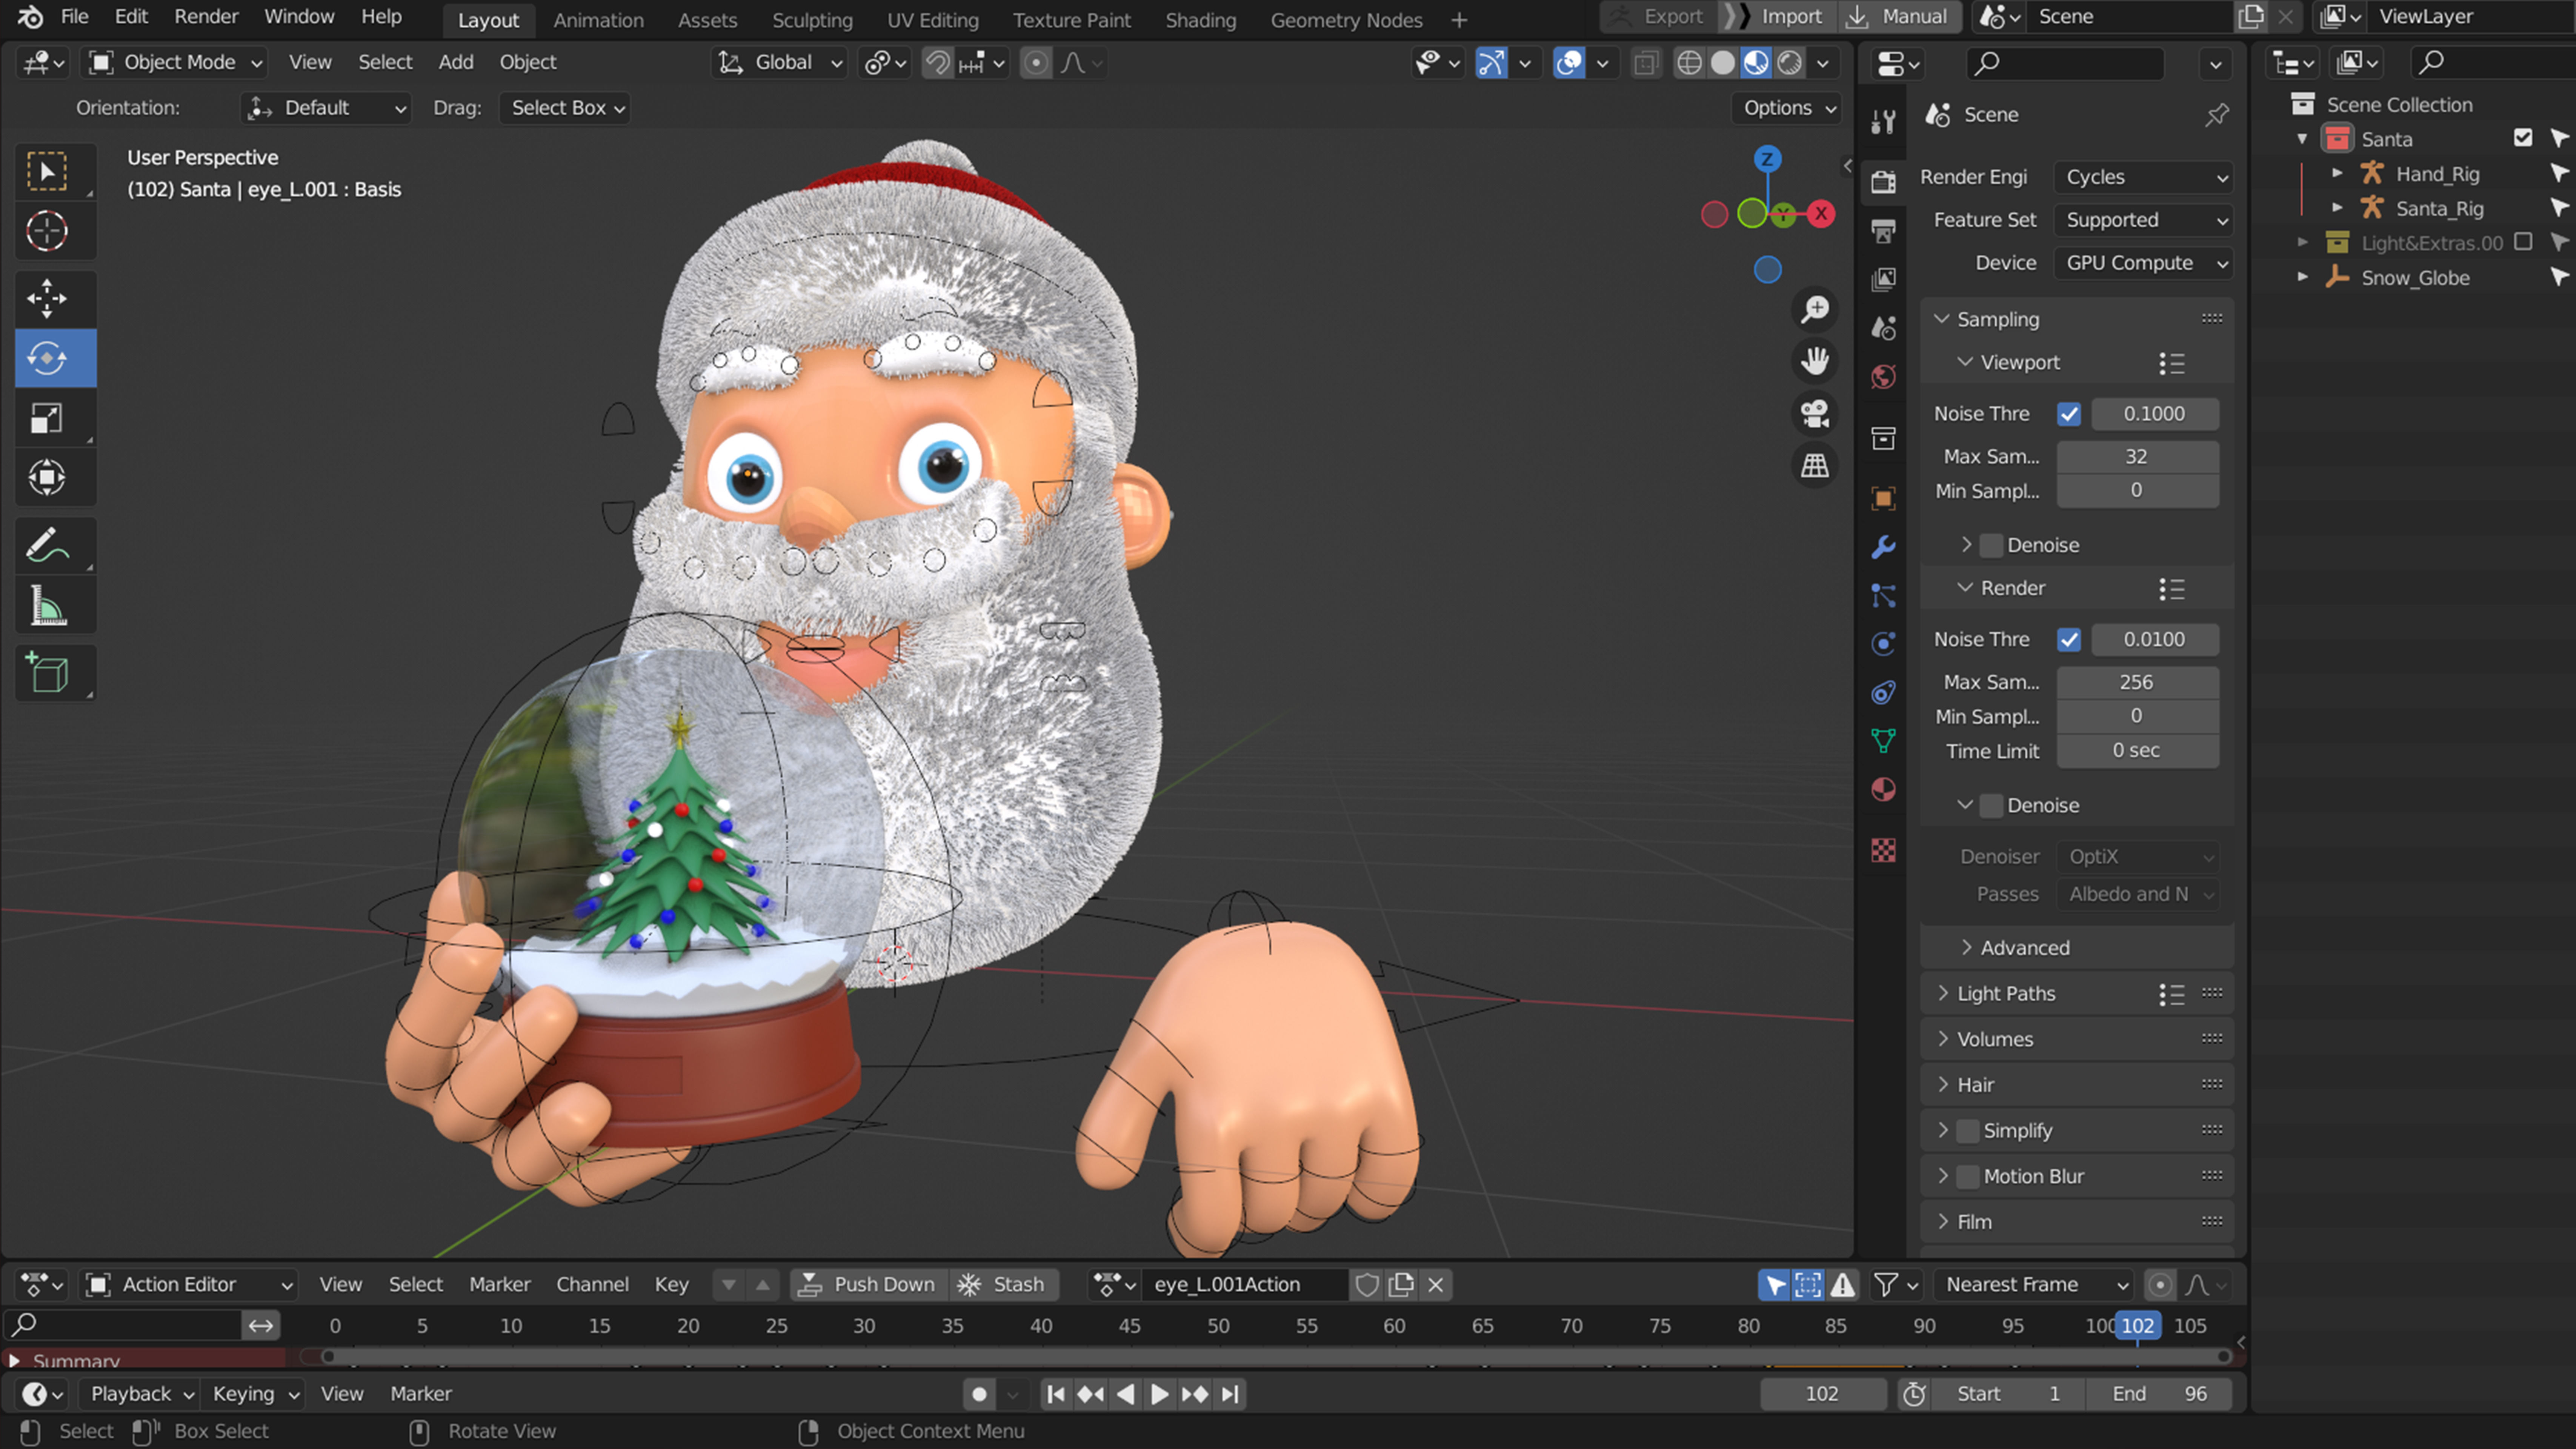Select the Move tool
2576x1449 pixels.
(47, 298)
